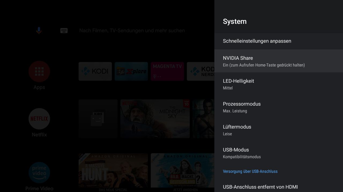Click the 'JETZT ANSEHEN' caption
The image size is (343, 192).
pos(185,190)
